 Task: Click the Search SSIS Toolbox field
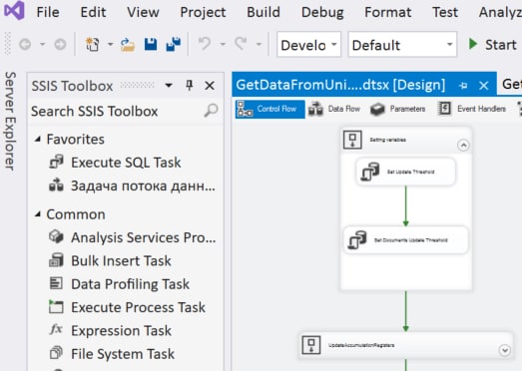tap(125, 111)
